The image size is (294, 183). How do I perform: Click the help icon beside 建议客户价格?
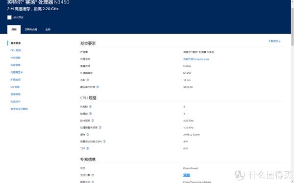[x=98, y=87]
